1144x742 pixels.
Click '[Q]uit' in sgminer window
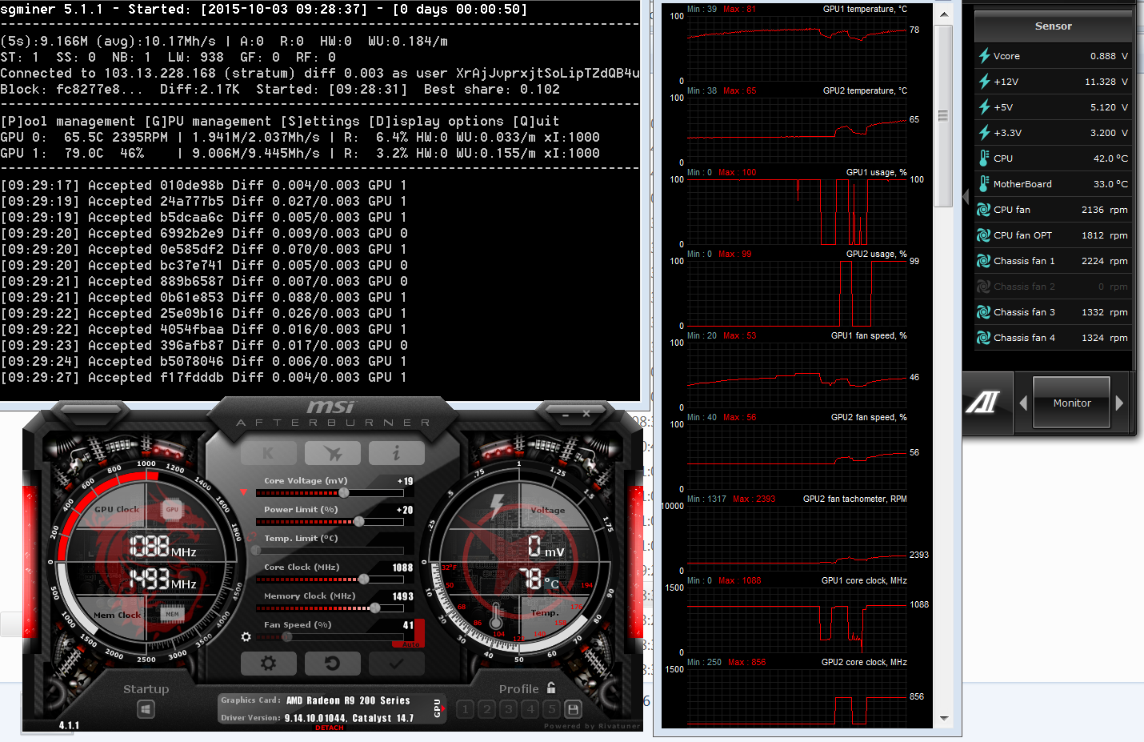[536, 121]
